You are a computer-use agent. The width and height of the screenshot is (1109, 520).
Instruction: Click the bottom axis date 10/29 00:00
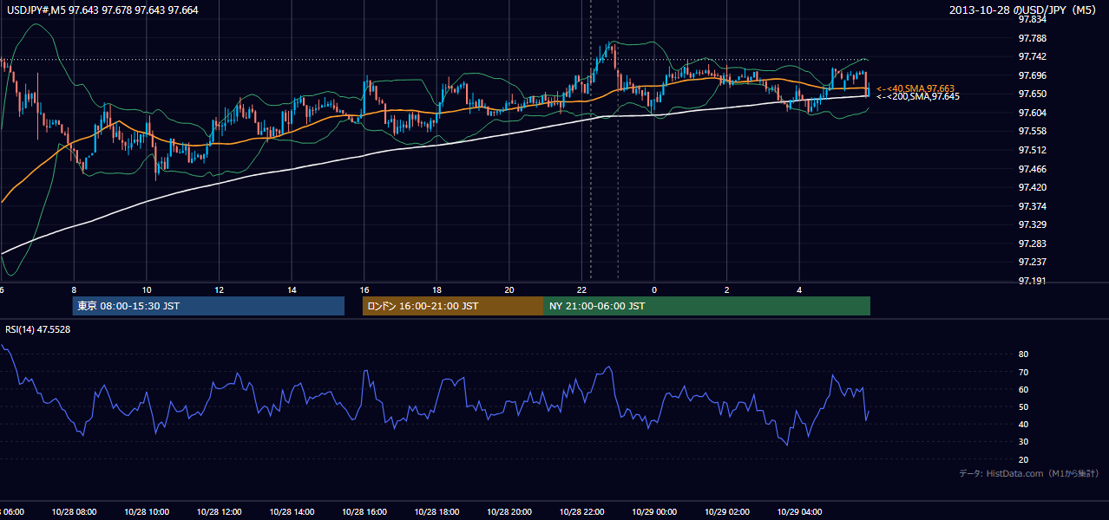653,512
